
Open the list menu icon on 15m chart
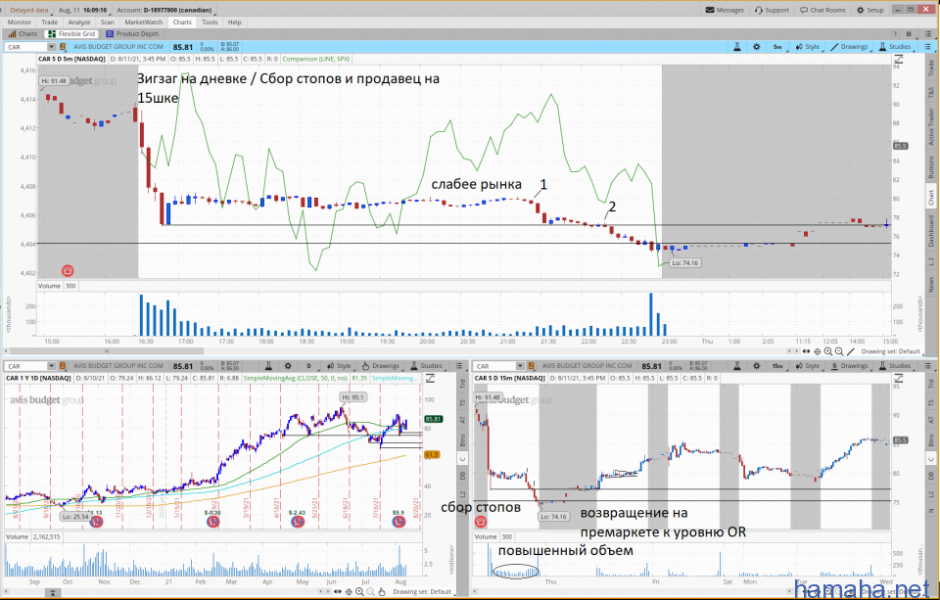[x=927, y=366]
